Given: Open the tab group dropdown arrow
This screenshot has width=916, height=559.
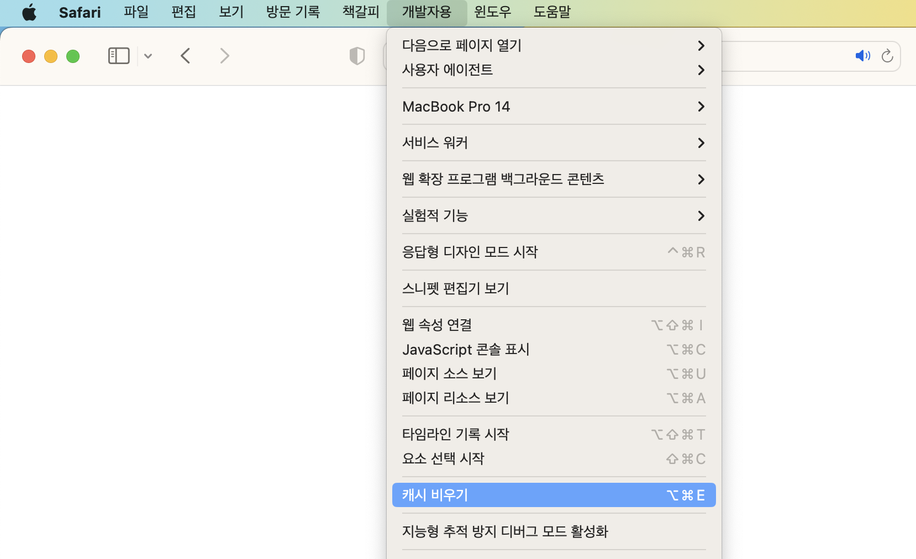Looking at the screenshot, I should [x=148, y=56].
